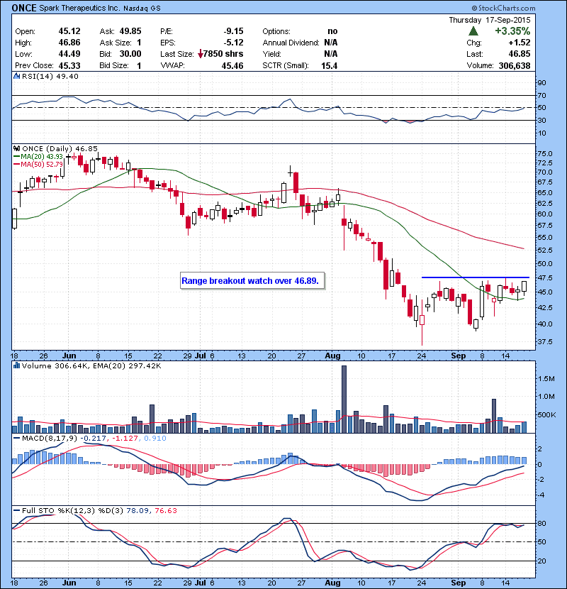Click the MA(50) 52.79 legend entry

tap(38, 164)
